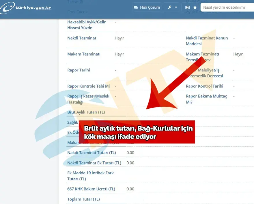Open the ID card icon

click(x=187, y=7)
